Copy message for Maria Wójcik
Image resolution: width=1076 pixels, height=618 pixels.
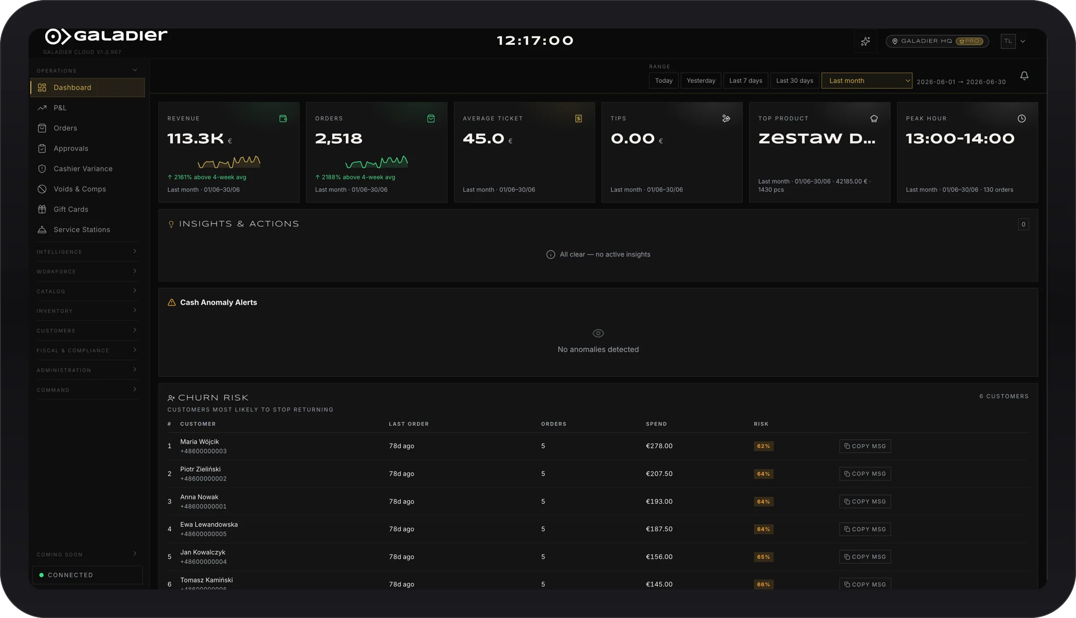(x=865, y=446)
